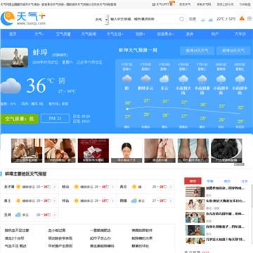This screenshot has height=253, width=253.
Task: Open 万年历 in the navigation bar
Action: click(240, 34)
